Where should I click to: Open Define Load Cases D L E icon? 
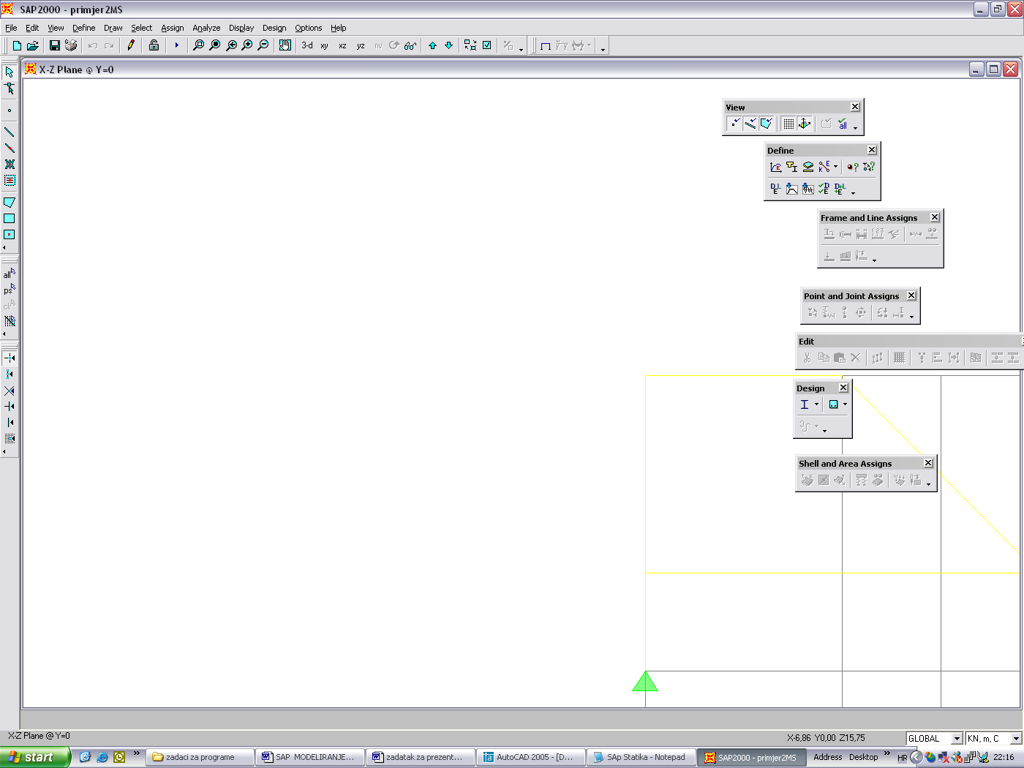point(776,189)
